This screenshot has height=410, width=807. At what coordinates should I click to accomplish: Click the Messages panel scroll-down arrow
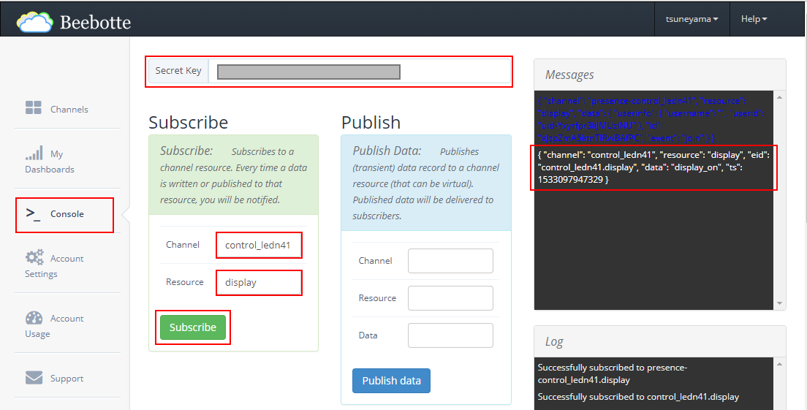click(x=779, y=303)
